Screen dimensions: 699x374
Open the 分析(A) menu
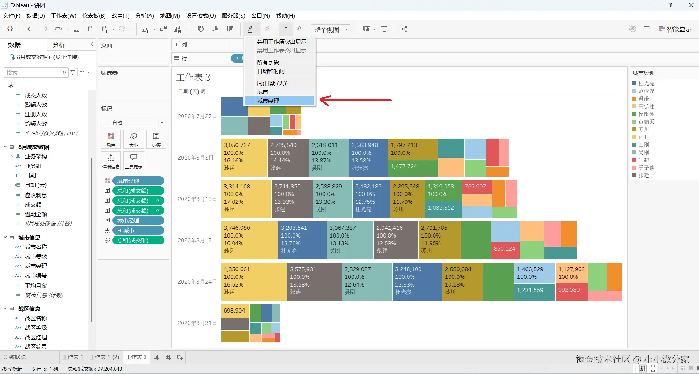coord(145,15)
